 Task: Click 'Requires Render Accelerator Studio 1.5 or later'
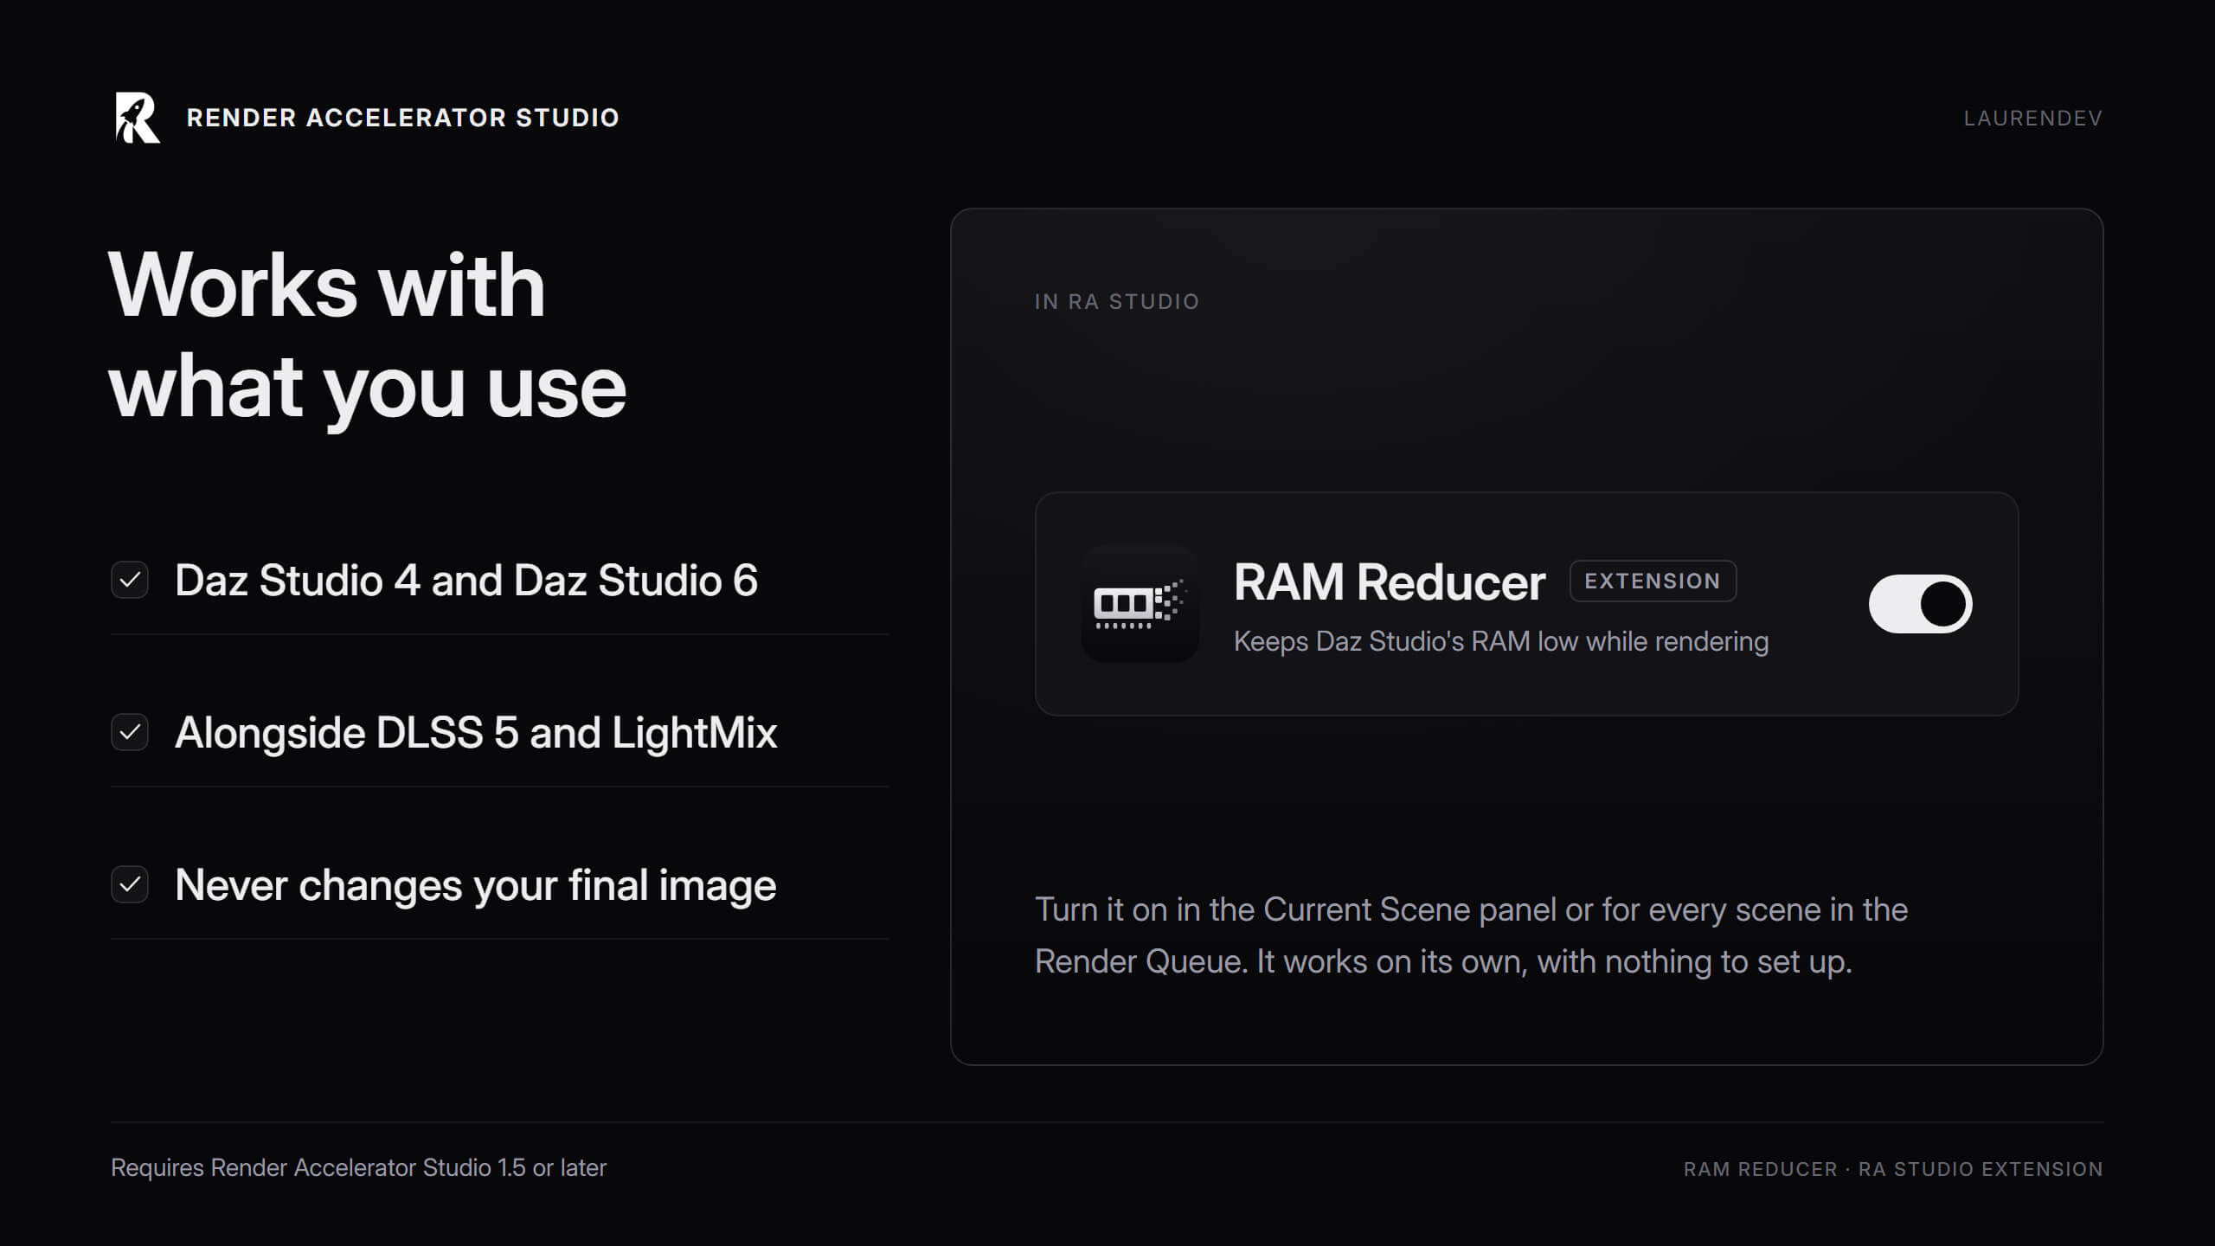tap(358, 1167)
